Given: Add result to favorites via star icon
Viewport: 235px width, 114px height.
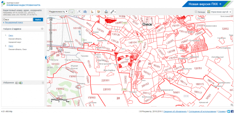Looking at the screenshot, I should click(x=42, y=29).
